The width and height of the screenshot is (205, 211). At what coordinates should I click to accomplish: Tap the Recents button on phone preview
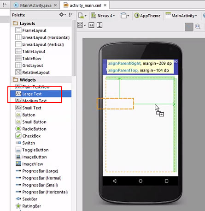click(x=166, y=181)
